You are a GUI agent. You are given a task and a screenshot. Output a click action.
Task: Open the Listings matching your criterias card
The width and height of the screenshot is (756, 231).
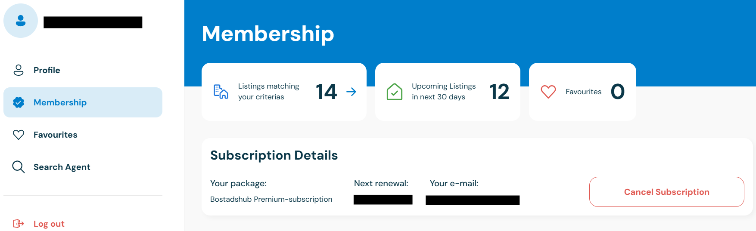pos(284,92)
